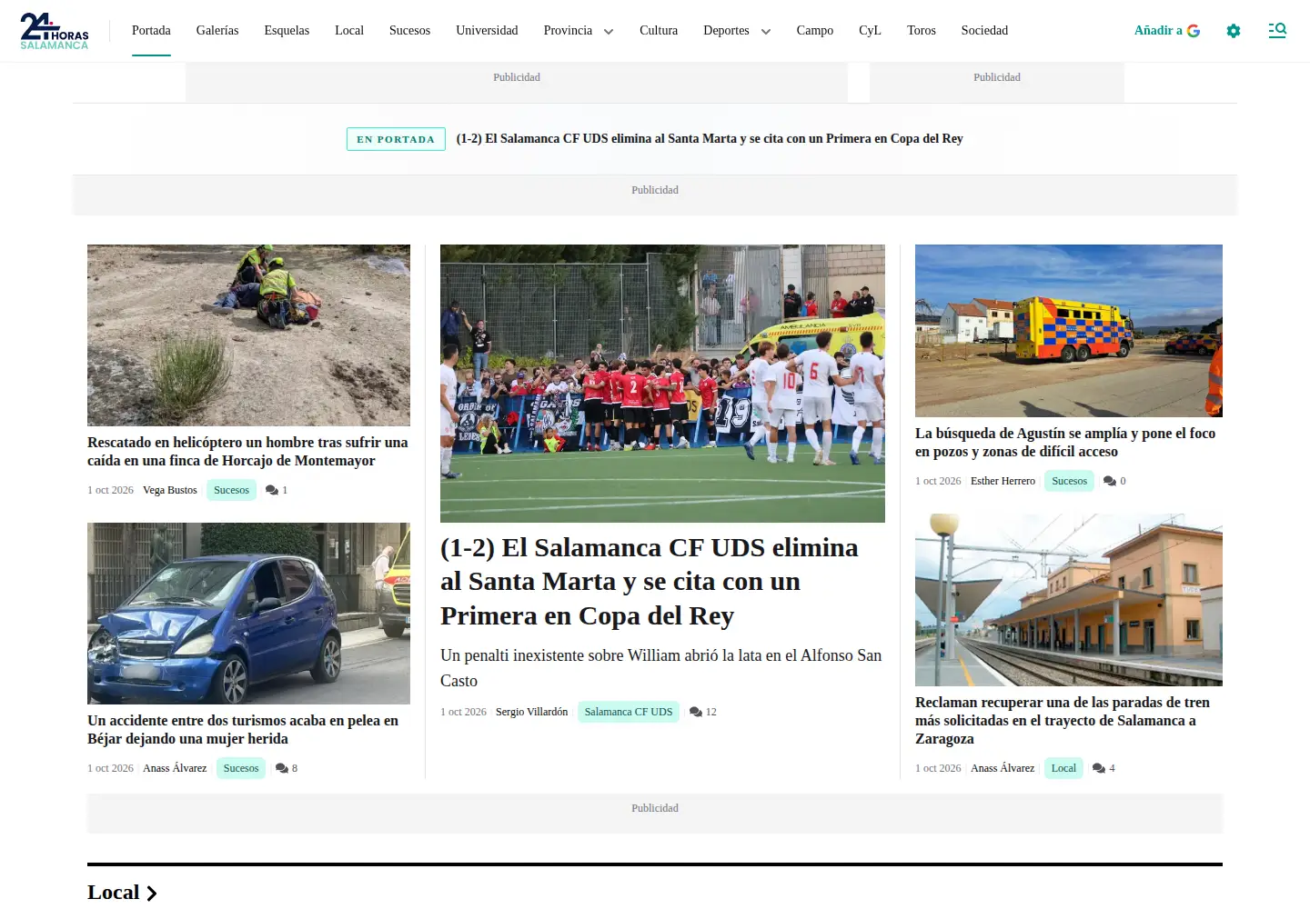Click the 24 Horas Salamanca logo
Viewport: 1310px width, 909px height.
point(55,31)
